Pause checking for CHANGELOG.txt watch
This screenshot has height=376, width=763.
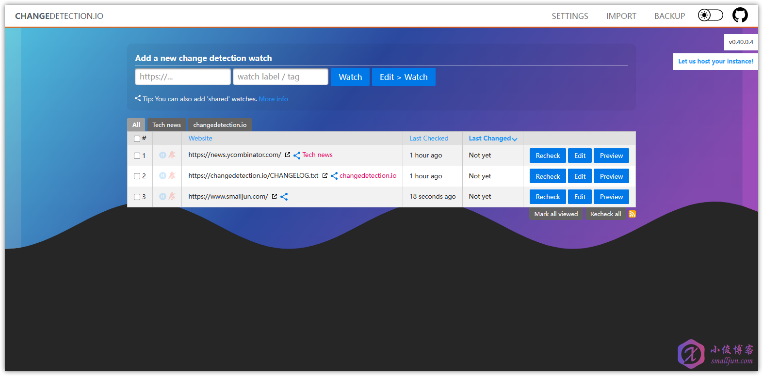(162, 176)
